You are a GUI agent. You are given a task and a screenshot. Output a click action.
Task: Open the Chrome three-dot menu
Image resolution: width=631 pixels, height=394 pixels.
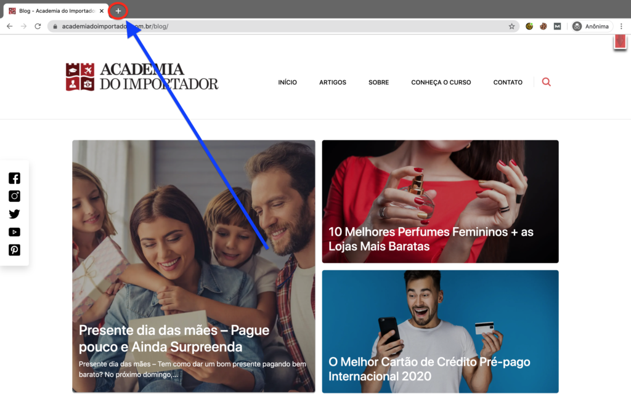[621, 26]
